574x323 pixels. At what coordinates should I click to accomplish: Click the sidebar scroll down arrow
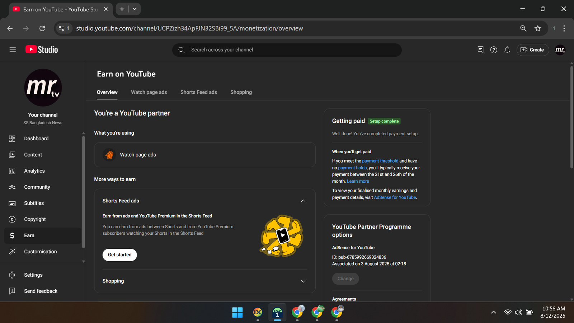(x=84, y=262)
